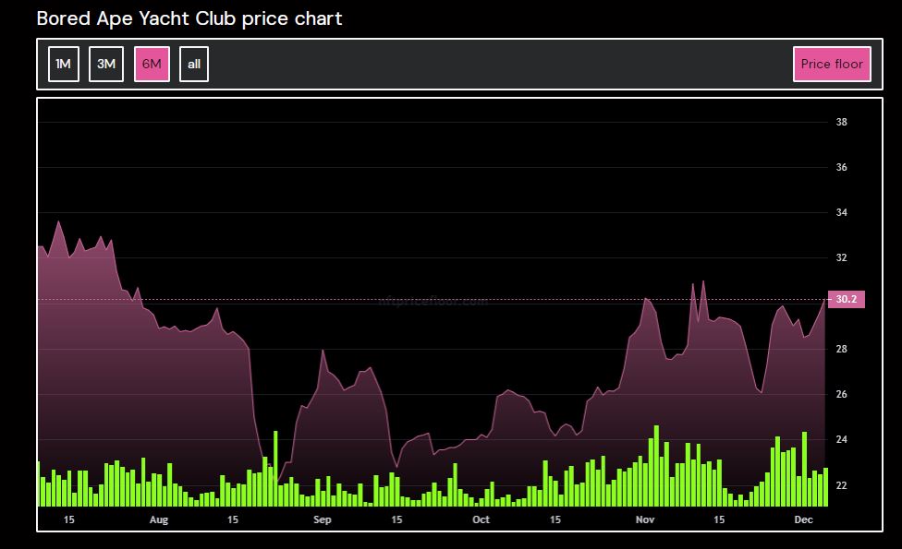Click the 34 value on the price axis
Screen dimensions: 902x549
click(x=842, y=213)
